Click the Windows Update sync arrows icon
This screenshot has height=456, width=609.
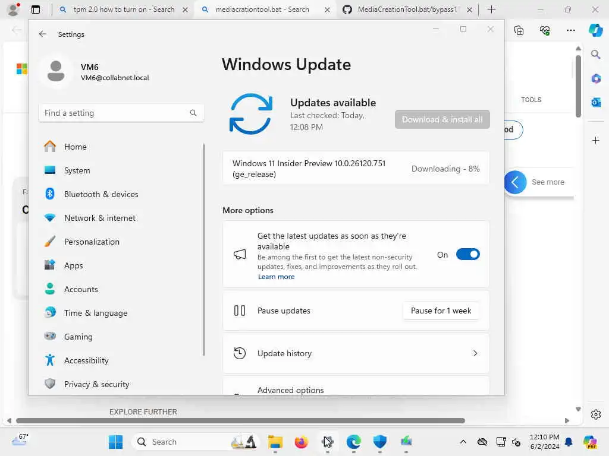[x=250, y=114]
